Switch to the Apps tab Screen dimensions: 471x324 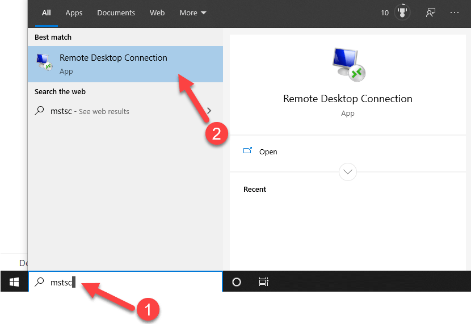(74, 12)
